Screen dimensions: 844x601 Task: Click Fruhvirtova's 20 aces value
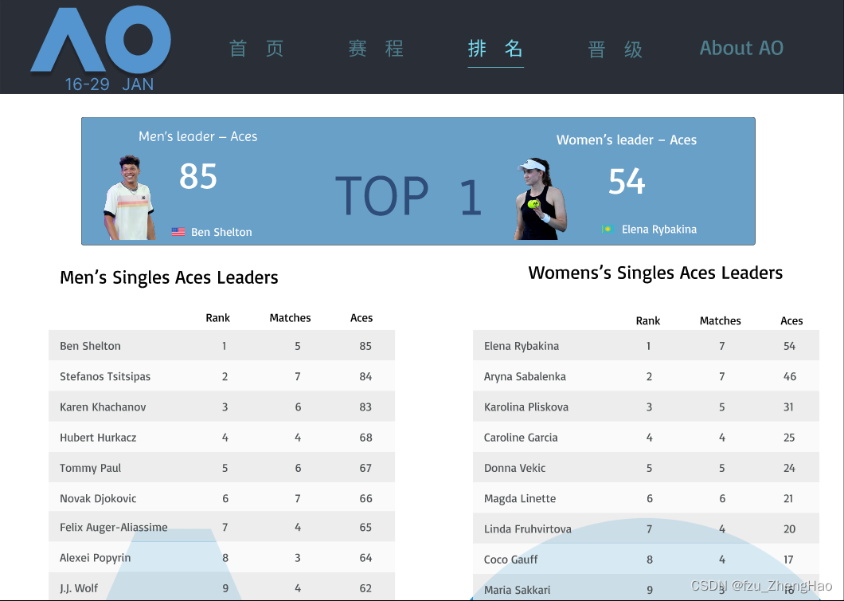coord(789,528)
